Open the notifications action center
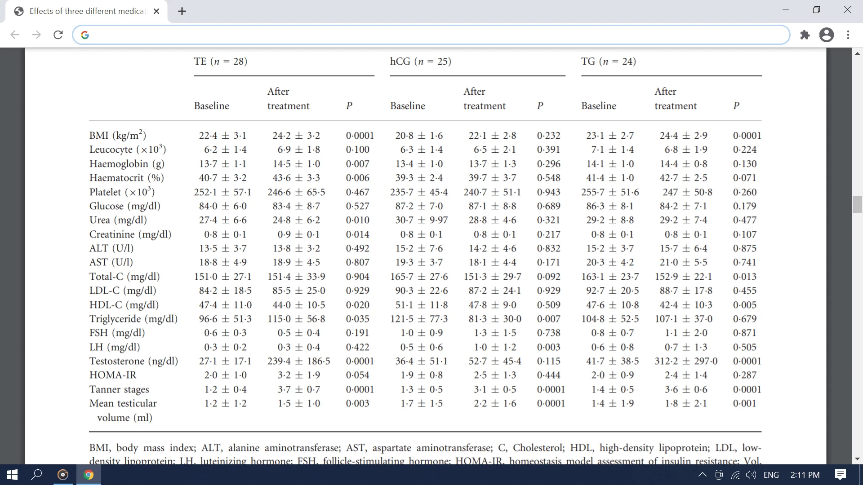863x485 pixels. tap(840, 475)
